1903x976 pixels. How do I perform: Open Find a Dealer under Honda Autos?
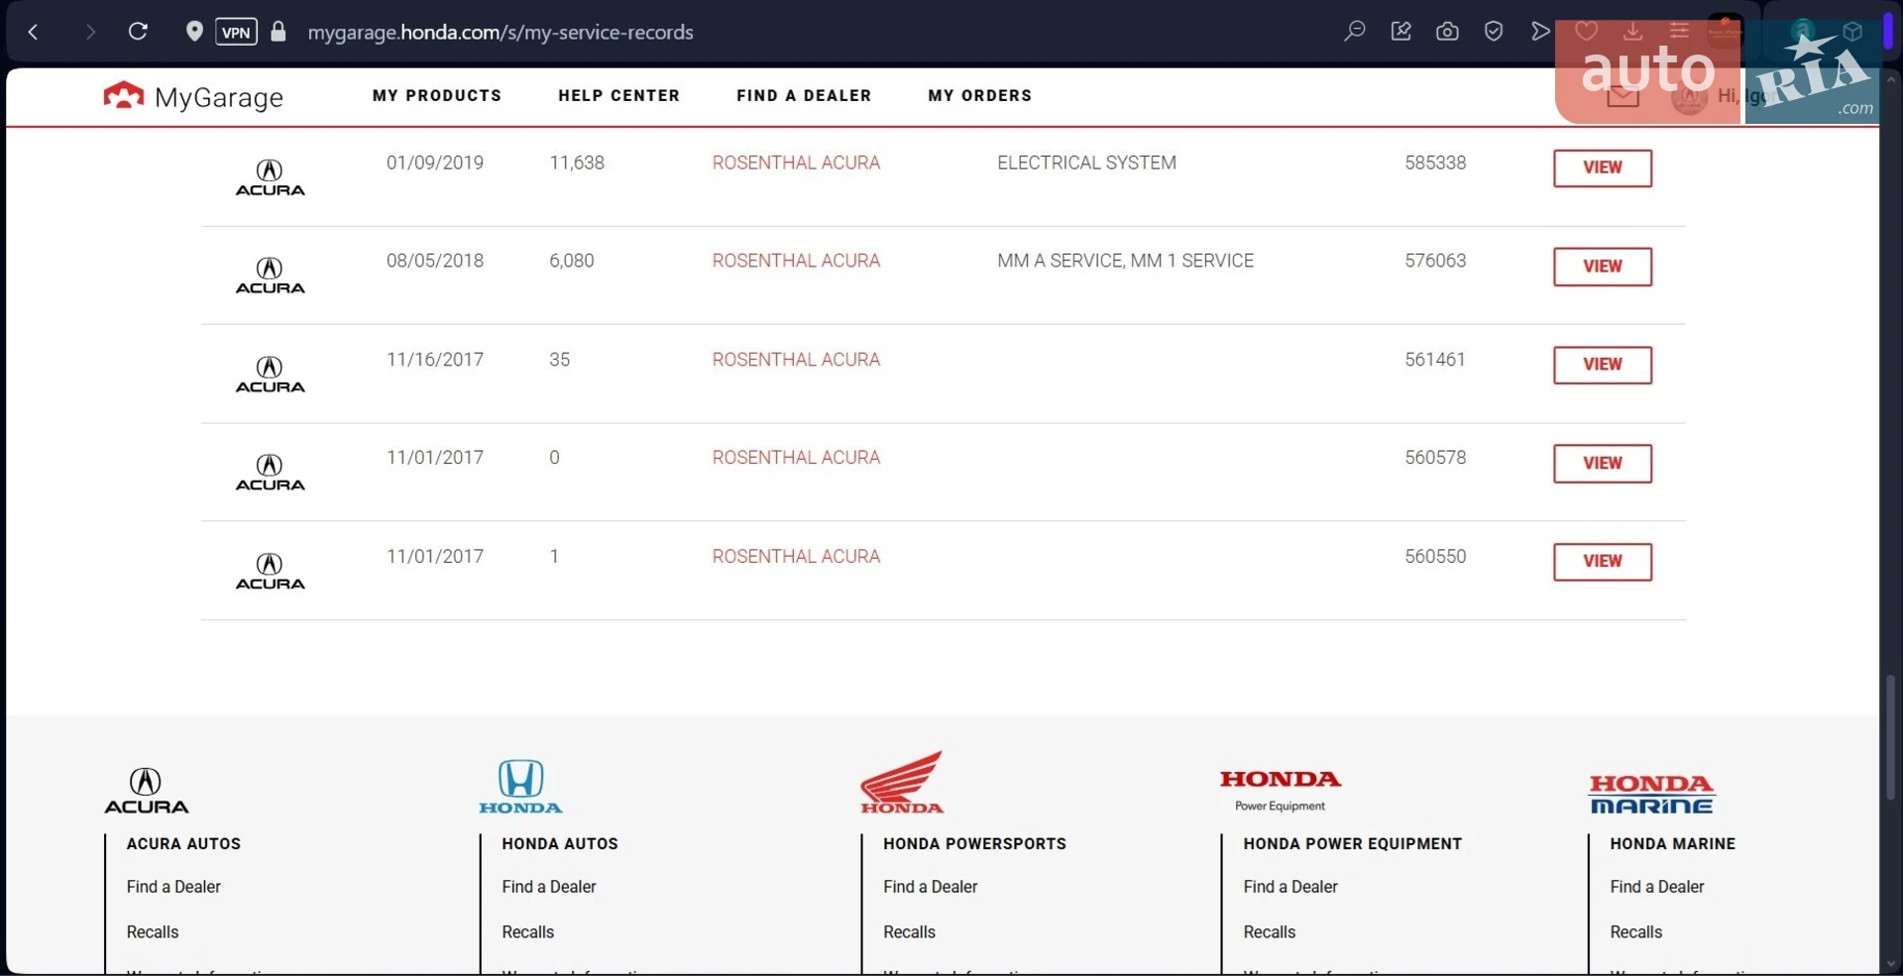point(549,887)
